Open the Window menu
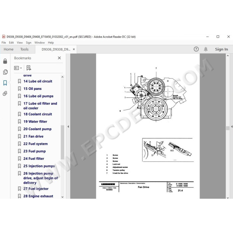The width and height of the screenshot is (233, 233). [x=40, y=43]
